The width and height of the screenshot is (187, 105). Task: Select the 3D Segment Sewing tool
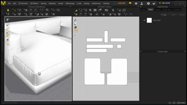tap(30, 10)
